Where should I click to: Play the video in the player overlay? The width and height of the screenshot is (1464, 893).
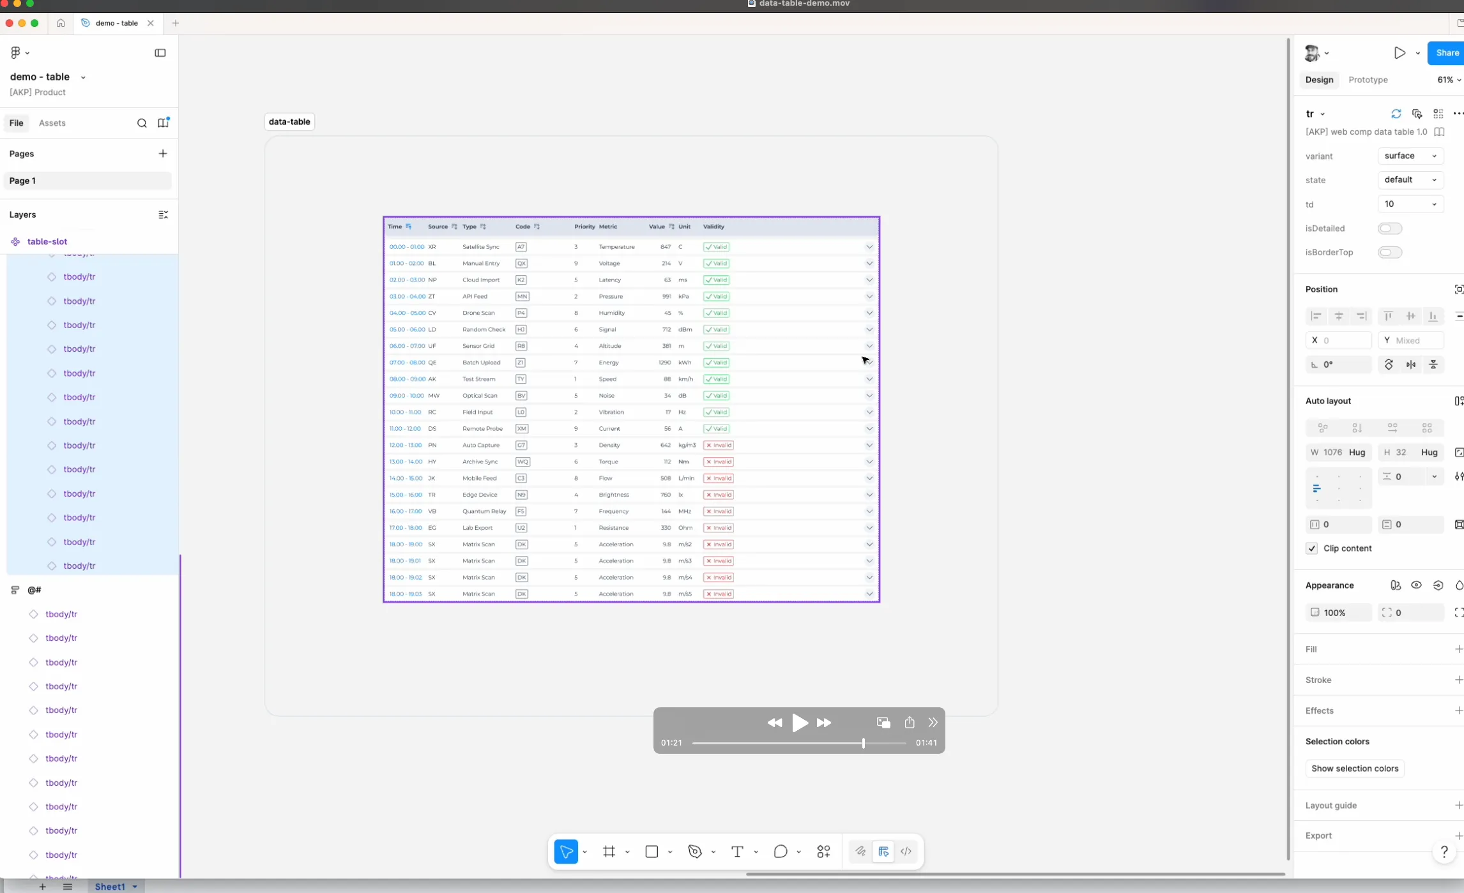(x=800, y=723)
